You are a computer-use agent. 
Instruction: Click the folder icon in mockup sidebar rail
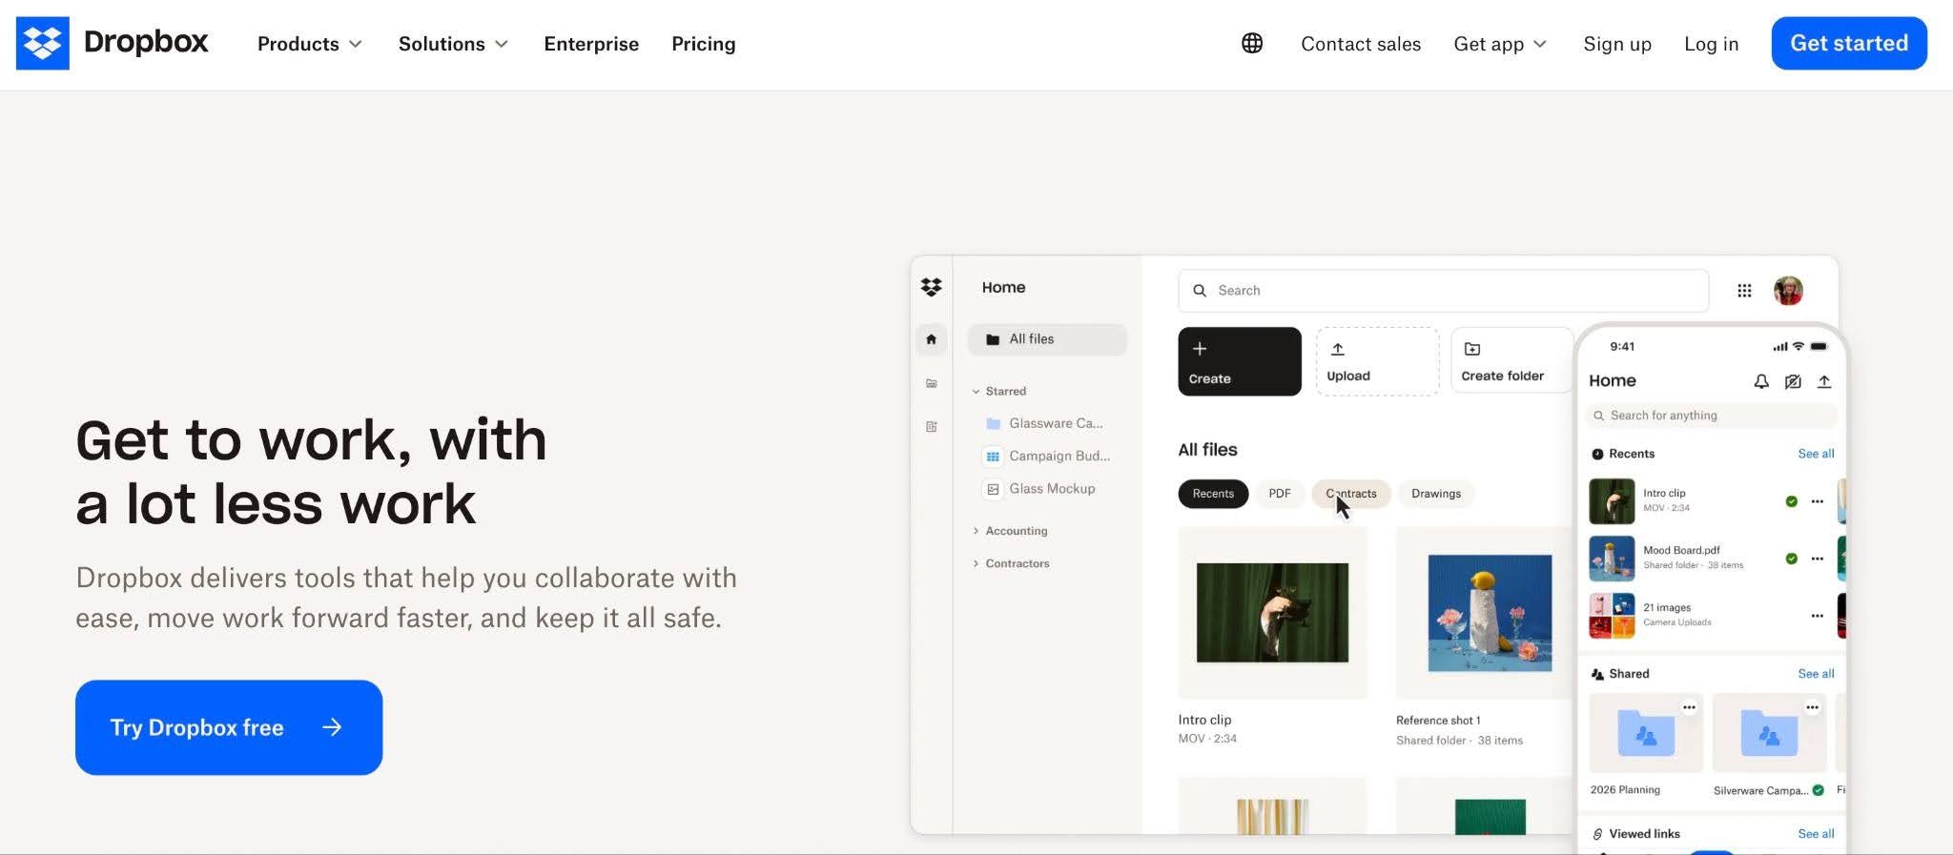click(x=932, y=383)
